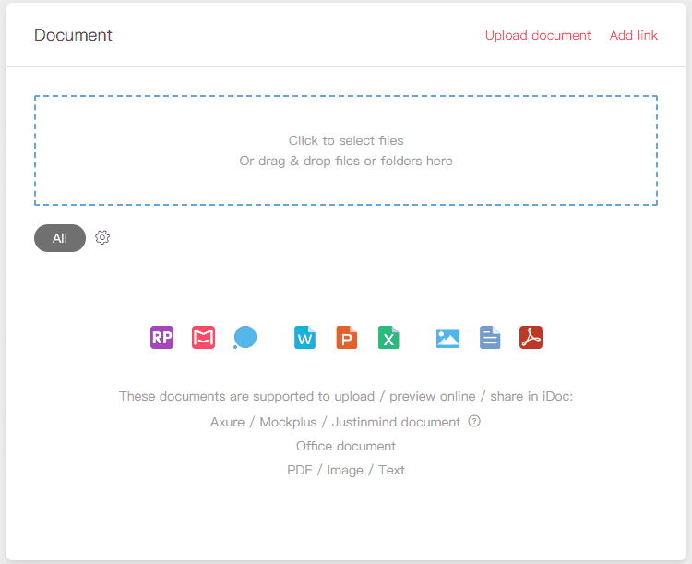
Task: Click the Axure RP purple icon
Action: (x=161, y=338)
